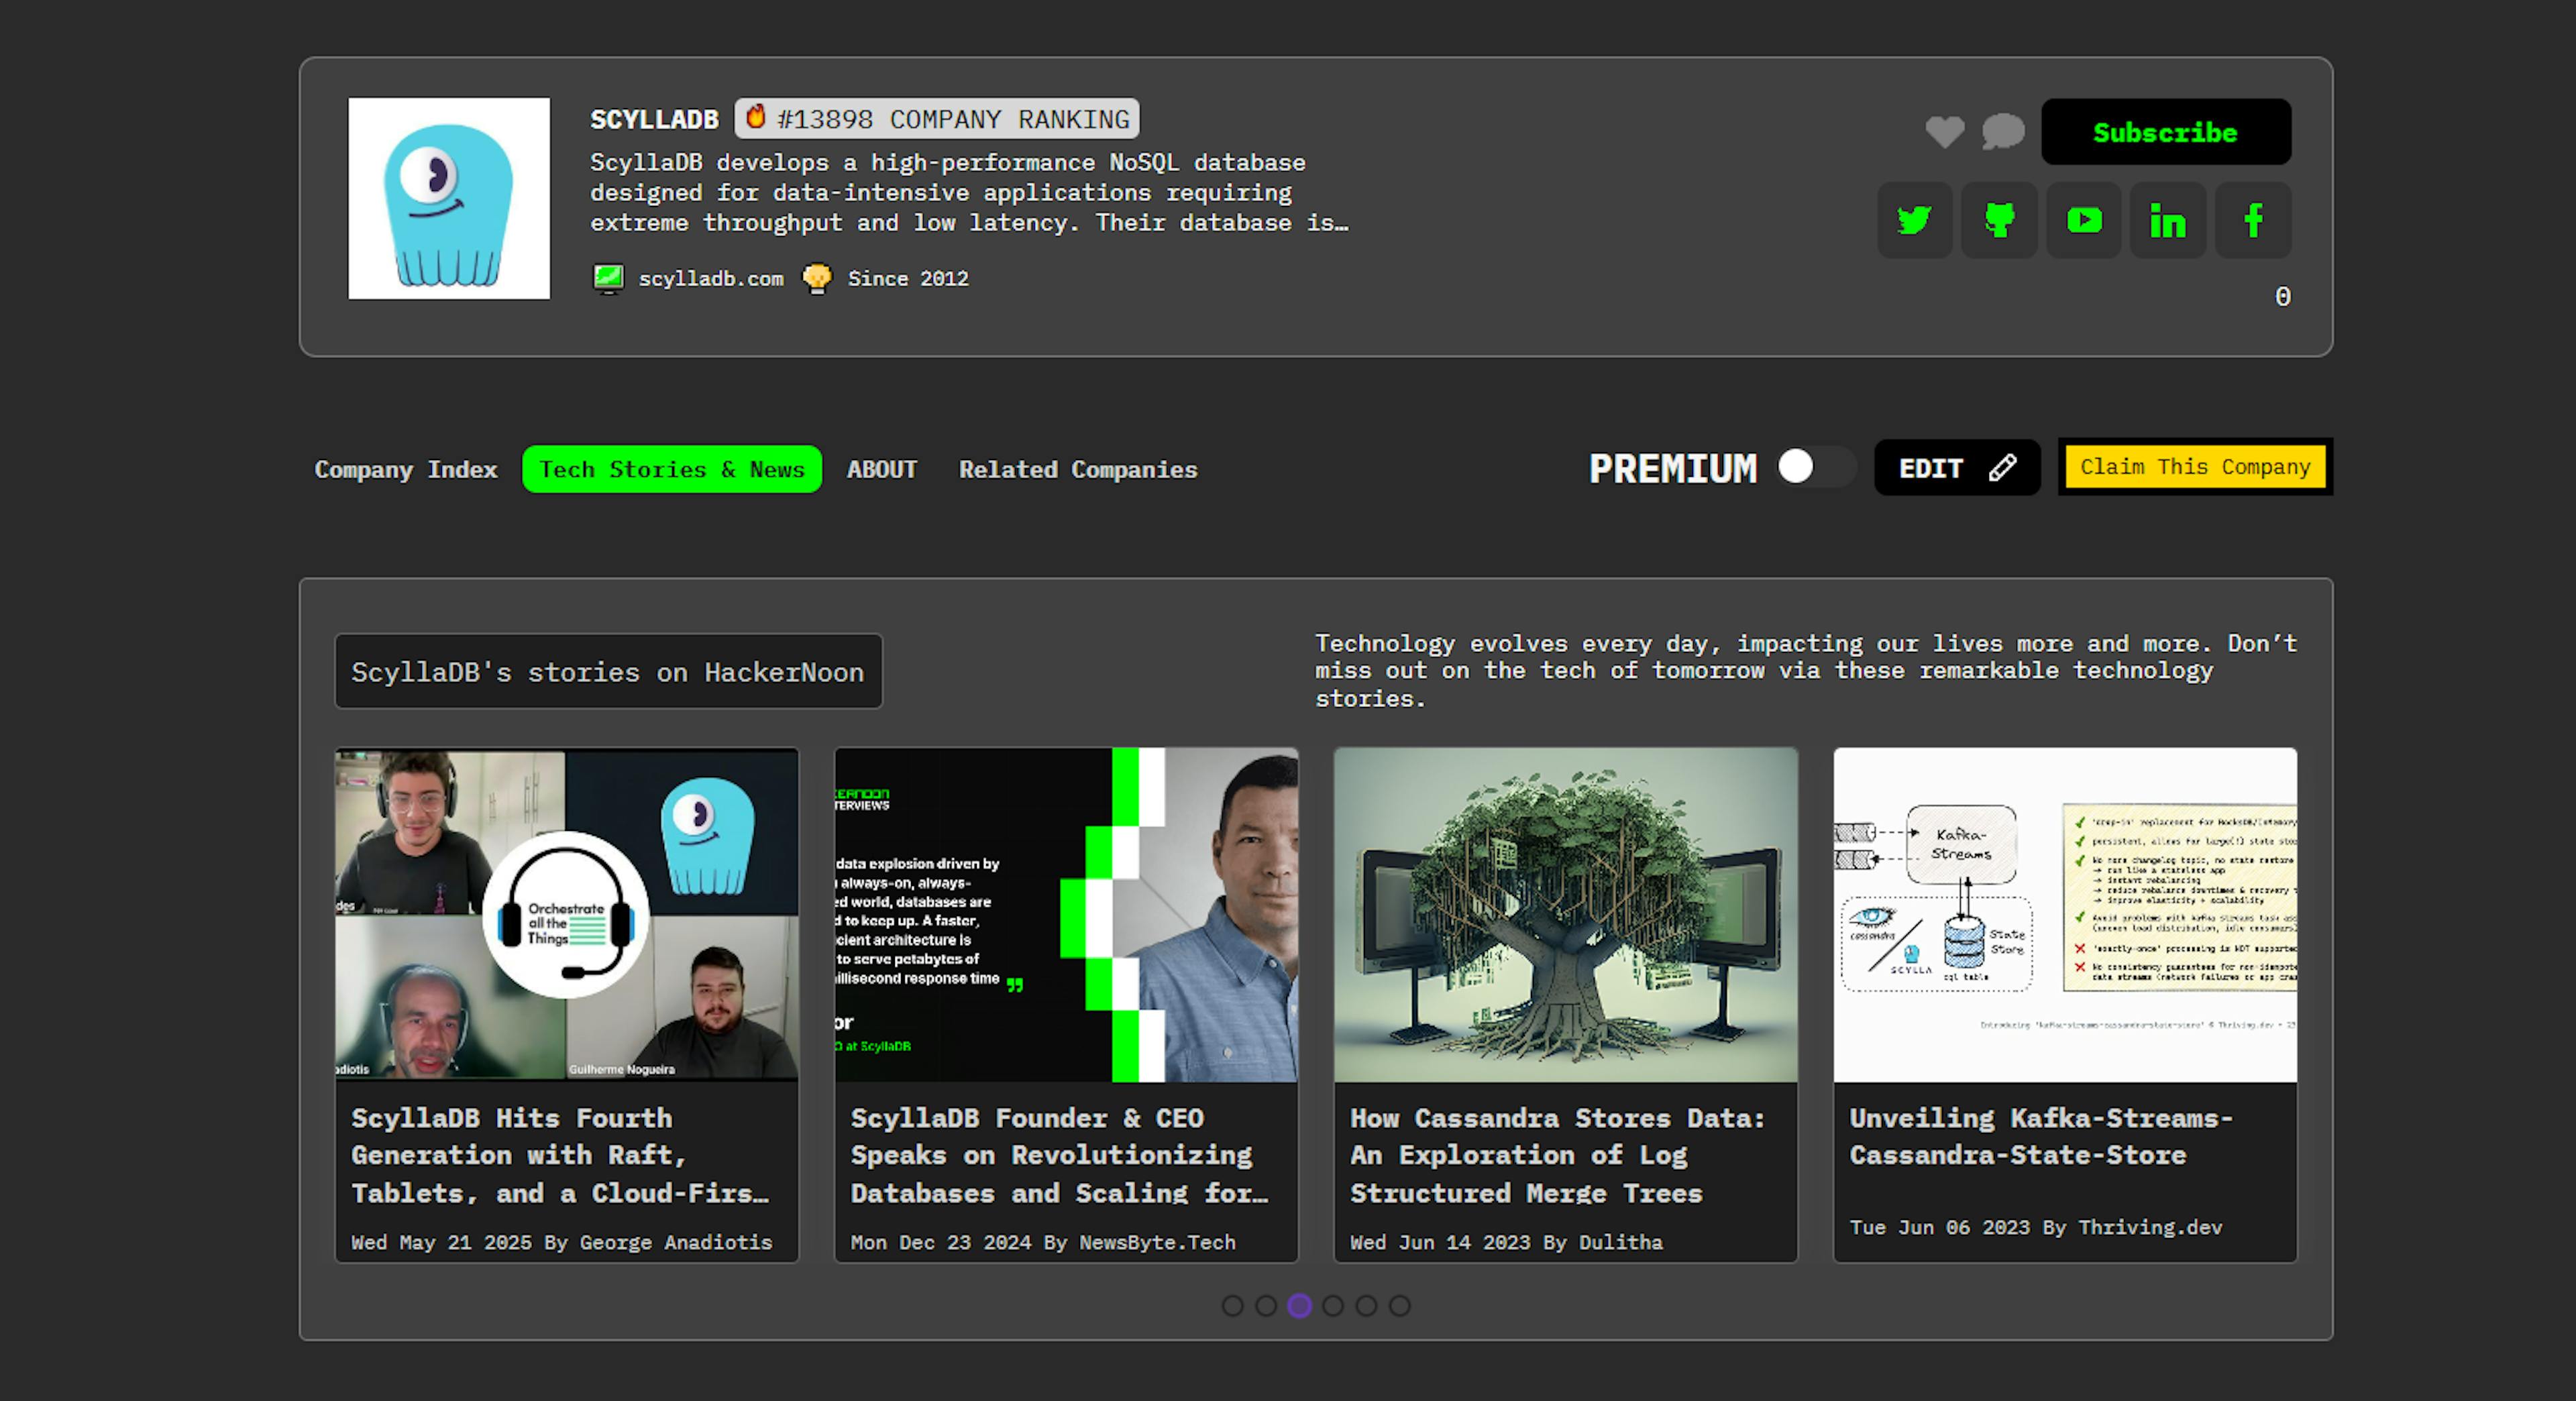Click the fire icon on the ranking badge
Image resolution: width=2576 pixels, height=1401 pixels.
coord(757,118)
